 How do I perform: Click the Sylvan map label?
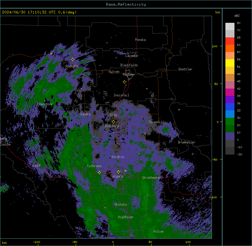(114, 72)
